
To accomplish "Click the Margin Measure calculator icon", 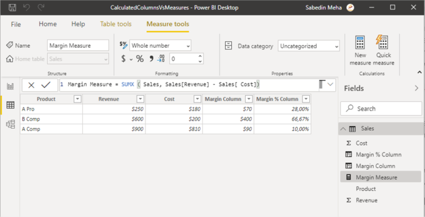I will [349, 177].
